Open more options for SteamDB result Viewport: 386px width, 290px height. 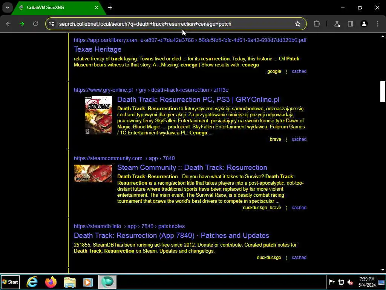(286, 258)
